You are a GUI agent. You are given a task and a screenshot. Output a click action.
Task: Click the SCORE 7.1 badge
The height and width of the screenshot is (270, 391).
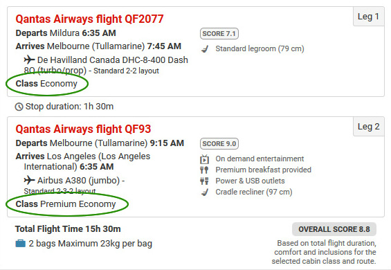[x=219, y=34]
